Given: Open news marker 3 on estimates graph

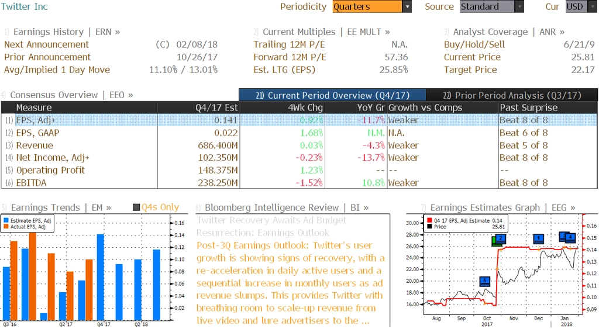Looking at the screenshot, I should tap(562, 236).
